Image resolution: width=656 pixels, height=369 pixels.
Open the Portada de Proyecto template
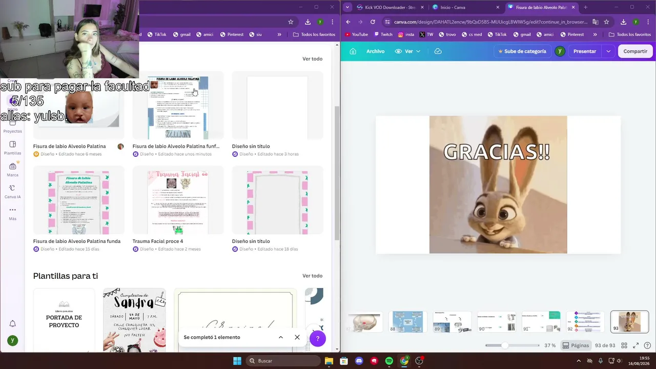point(64,320)
